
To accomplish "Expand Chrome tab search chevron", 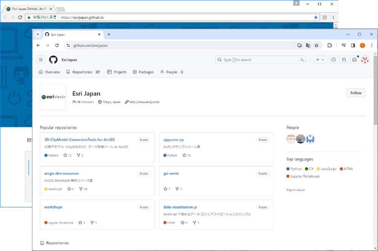I will [38, 34].
